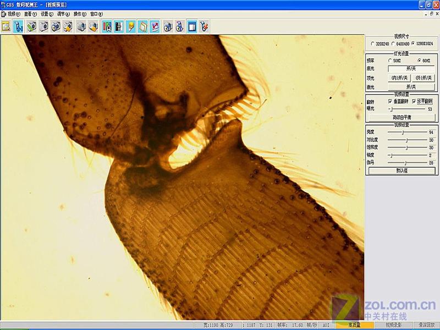Click the blue window layout toolbar icon
The image size is (440, 330).
tap(192, 26)
